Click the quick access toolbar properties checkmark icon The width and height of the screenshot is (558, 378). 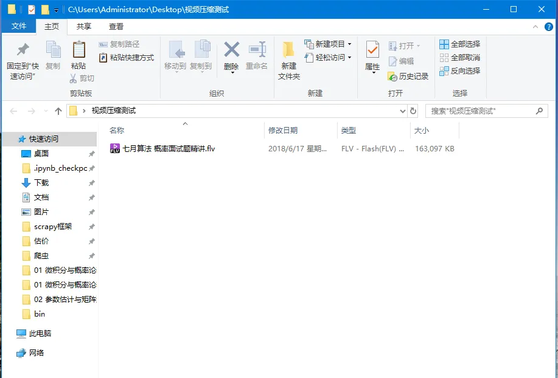pos(31,10)
